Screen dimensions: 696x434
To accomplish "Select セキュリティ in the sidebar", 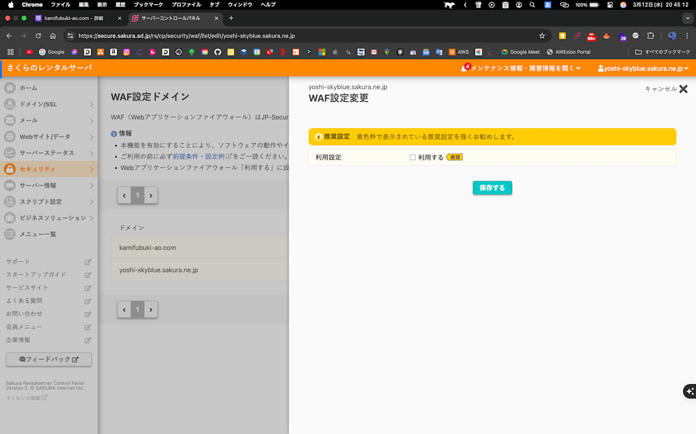I will pos(49,169).
